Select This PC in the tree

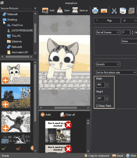click(x=14, y=36)
